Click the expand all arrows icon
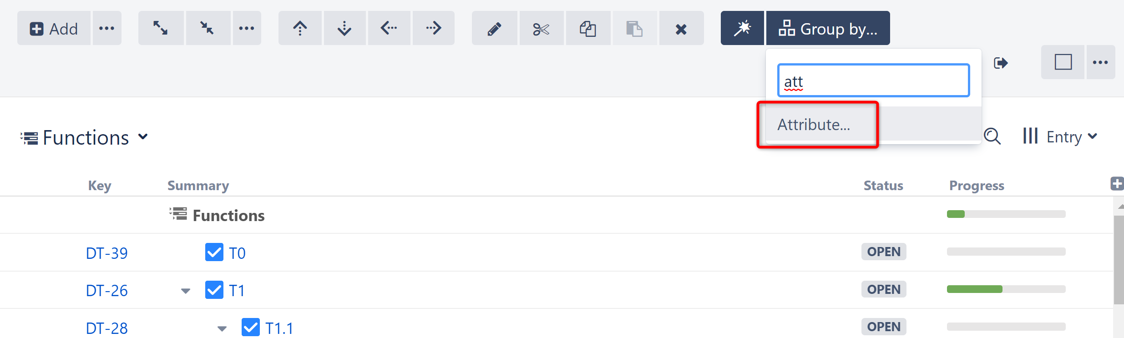Viewport: 1124px width, 338px height. [x=160, y=28]
